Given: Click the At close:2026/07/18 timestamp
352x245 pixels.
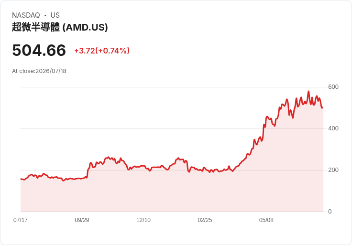Looking at the screenshot, I should point(39,71).
